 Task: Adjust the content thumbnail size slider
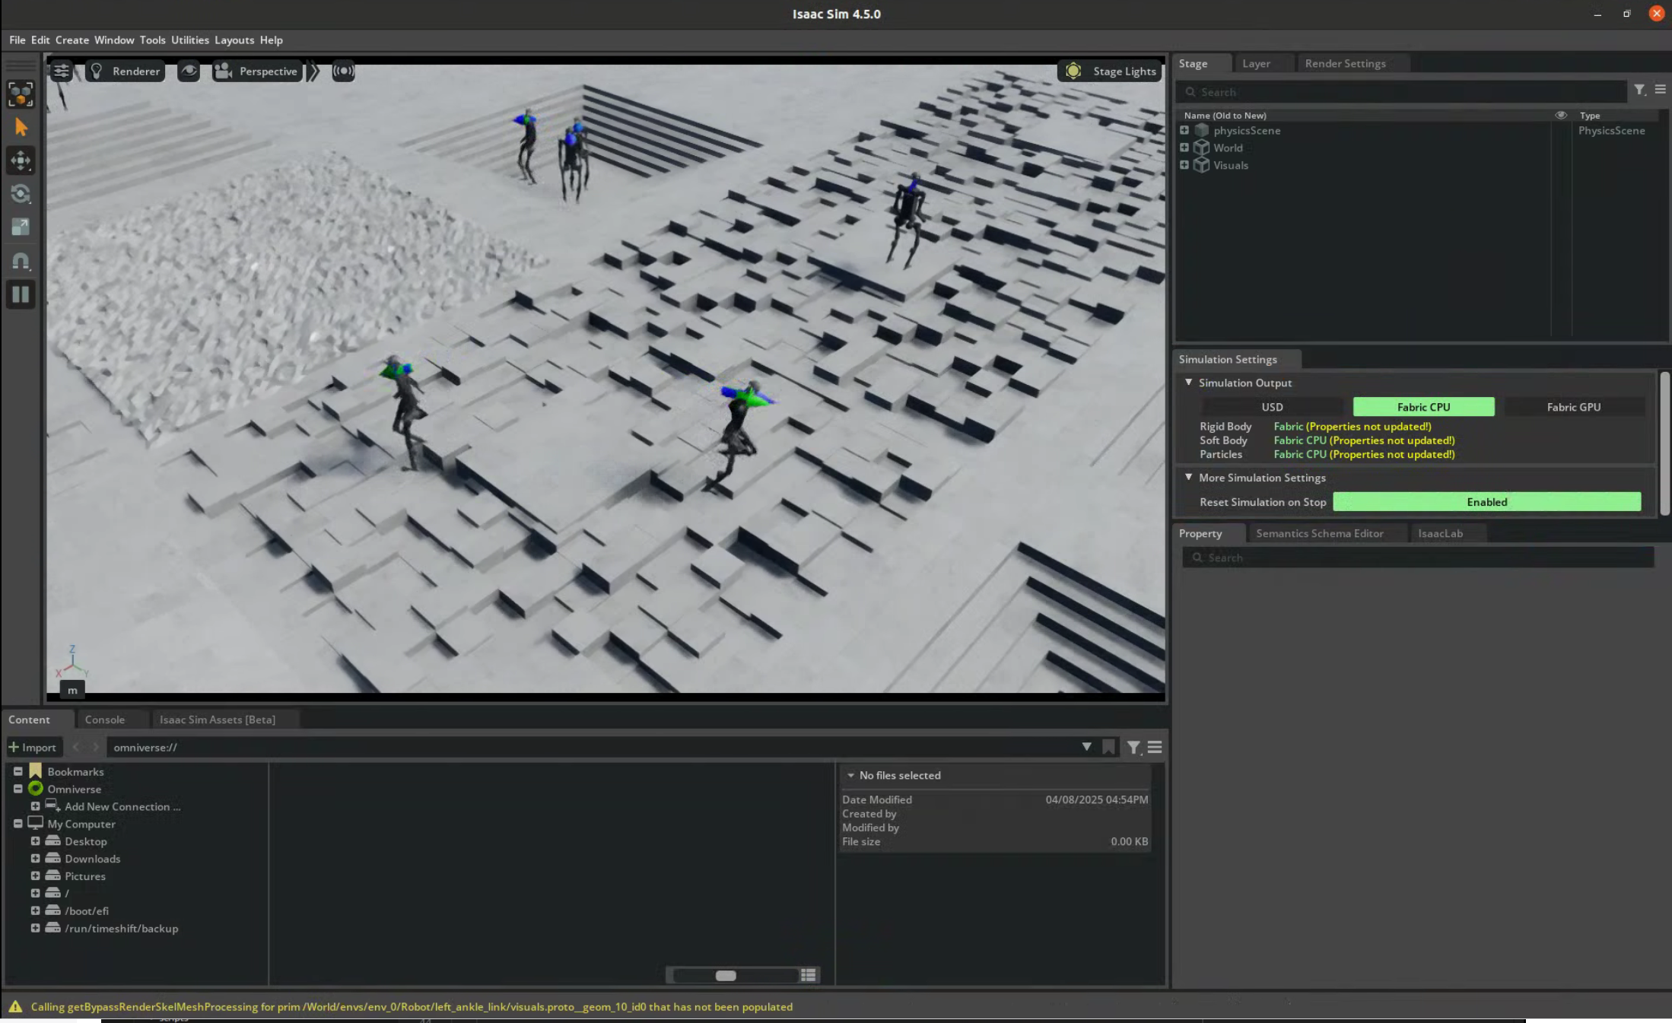coord(726,975)
